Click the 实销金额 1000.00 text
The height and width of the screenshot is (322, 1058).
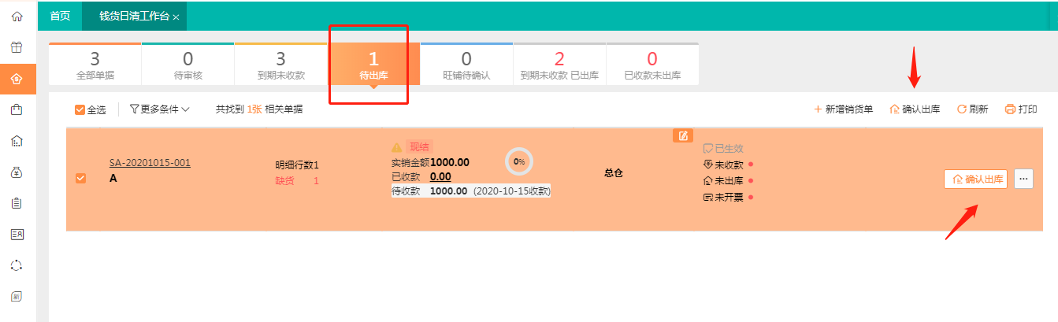point(430,162)
